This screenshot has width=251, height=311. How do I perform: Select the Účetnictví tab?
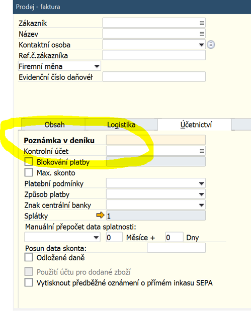point(196,125)
